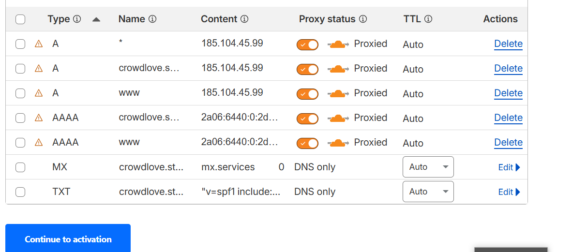
Task: Open TTL dropdown for TXT record
Action: click(x=428, y=192)
